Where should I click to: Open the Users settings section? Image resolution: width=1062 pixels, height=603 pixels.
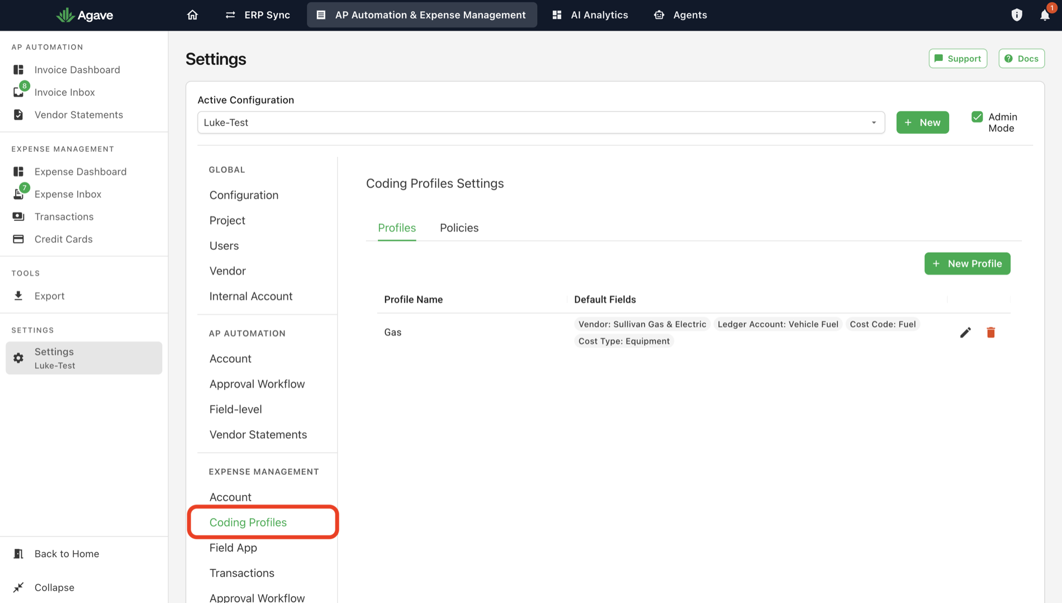coord(224,246)
